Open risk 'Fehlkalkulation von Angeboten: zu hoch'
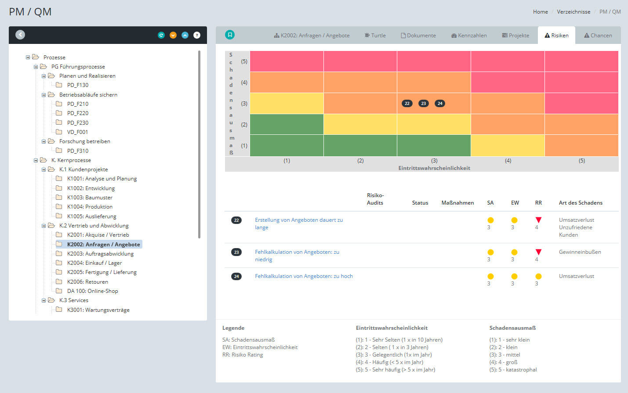This screenshot has width=628, height=393. 304,276
